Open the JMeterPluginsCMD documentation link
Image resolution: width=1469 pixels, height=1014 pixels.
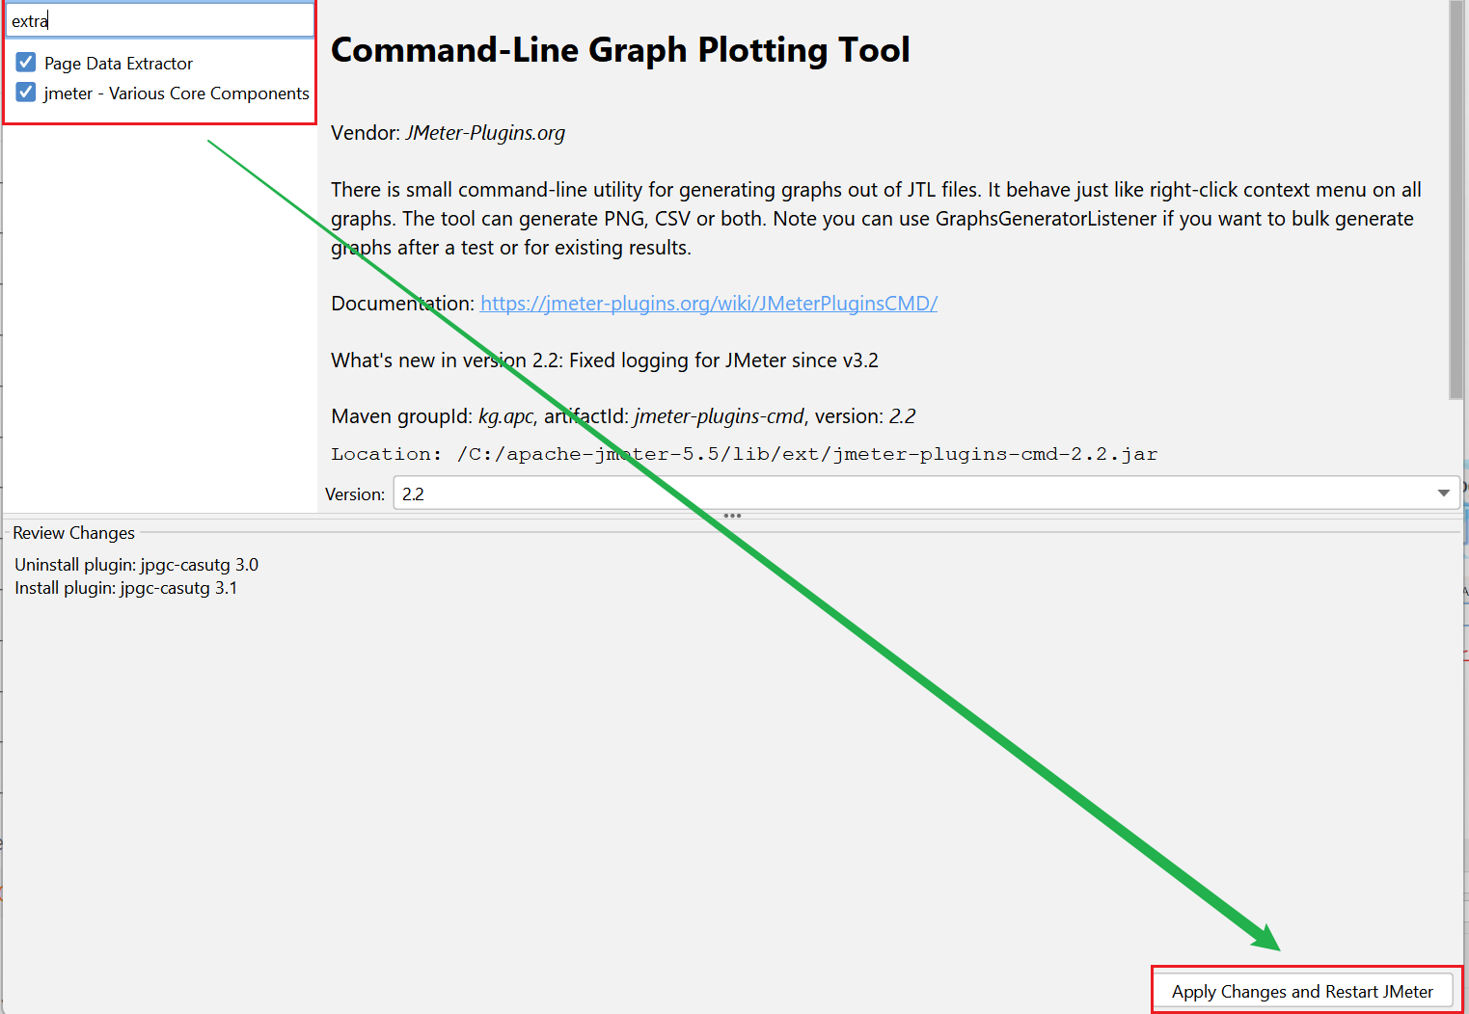click(709, 304)
